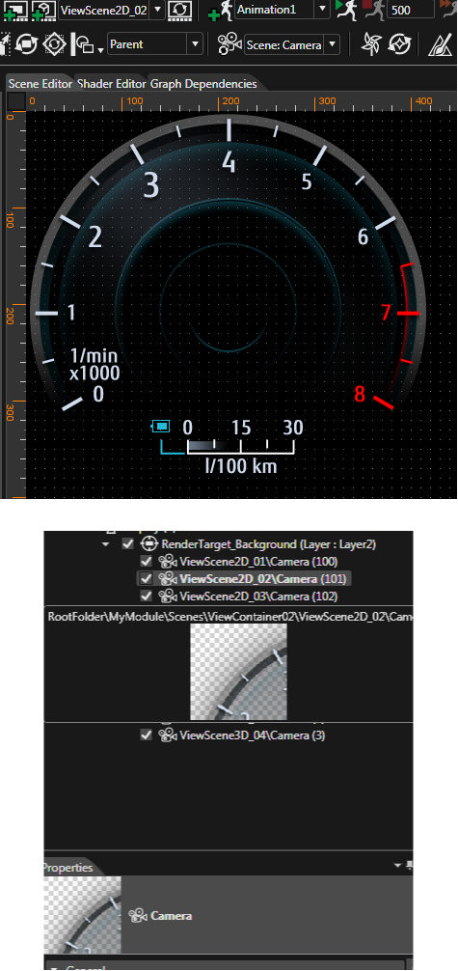This screenshot has width=458, height=971.
Task: Switch to the Graph Dependencies tab
Action: pos(203,84)
